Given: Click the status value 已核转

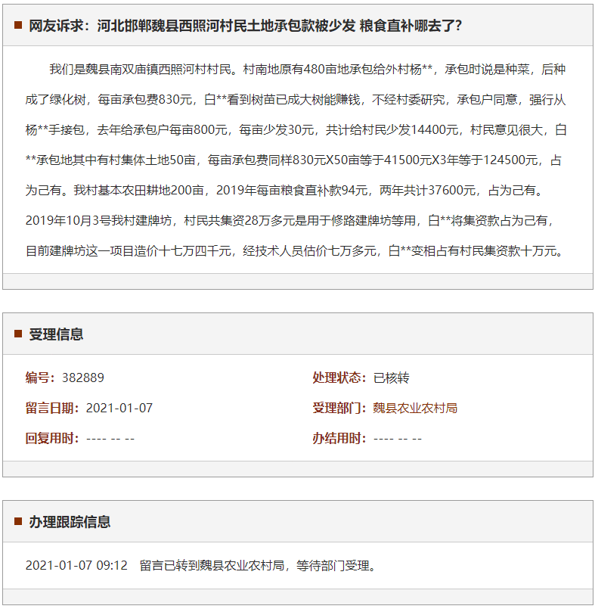Looking at the screenshot, I should click(391, 378).
